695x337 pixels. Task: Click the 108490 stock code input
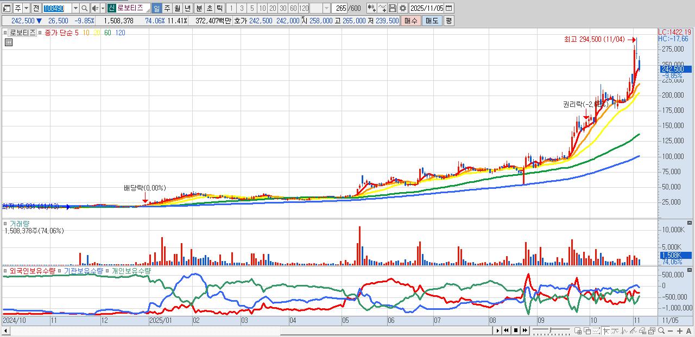(x=57, y=8)
